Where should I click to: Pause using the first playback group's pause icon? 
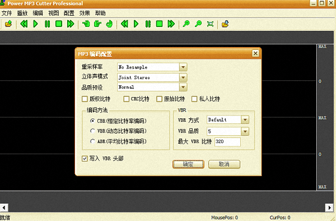(x=48, y=24)
